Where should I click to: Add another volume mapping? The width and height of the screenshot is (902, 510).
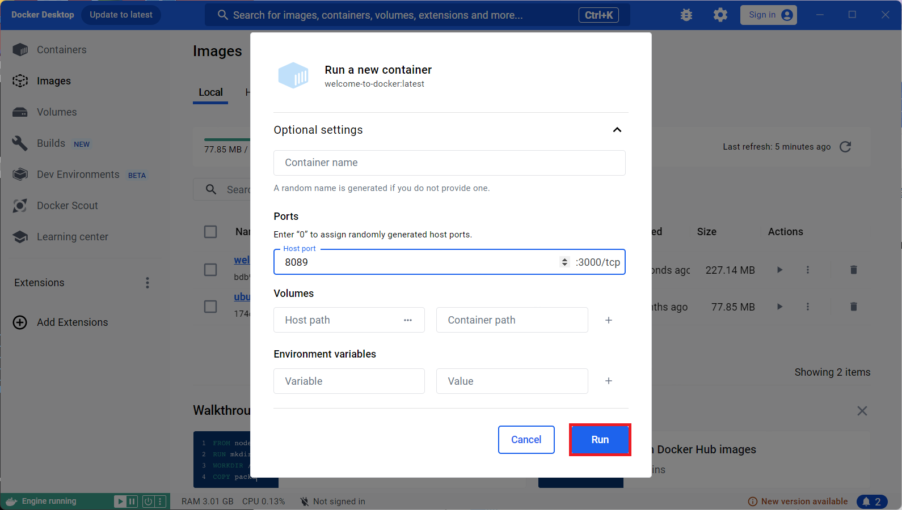tap(609, 320)
